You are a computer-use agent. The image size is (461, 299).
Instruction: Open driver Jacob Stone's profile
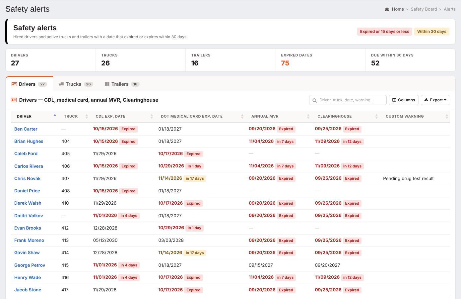pos(28,290)
